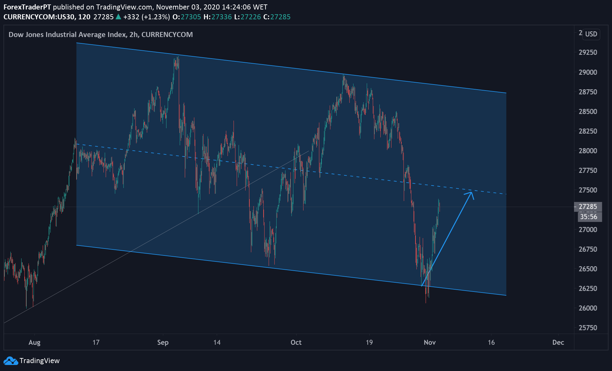Viewport: 612px width, 371px height.
Task: Click the Sep date axis label
Action: [x=163, y=343]
